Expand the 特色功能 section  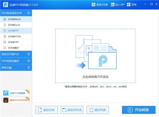16,67
